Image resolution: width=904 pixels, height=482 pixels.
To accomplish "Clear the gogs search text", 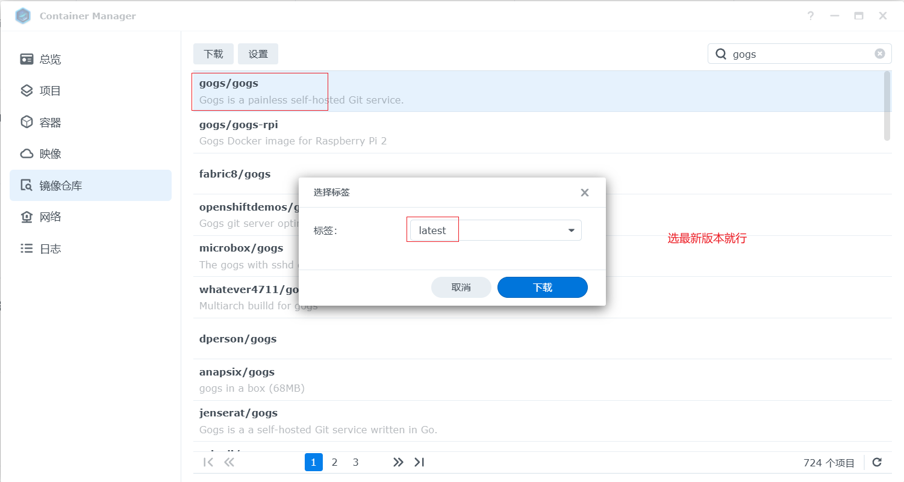I will click(880, 54).
